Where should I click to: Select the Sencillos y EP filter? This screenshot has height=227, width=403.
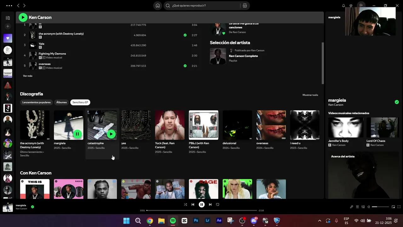click(x=80, y=102)
